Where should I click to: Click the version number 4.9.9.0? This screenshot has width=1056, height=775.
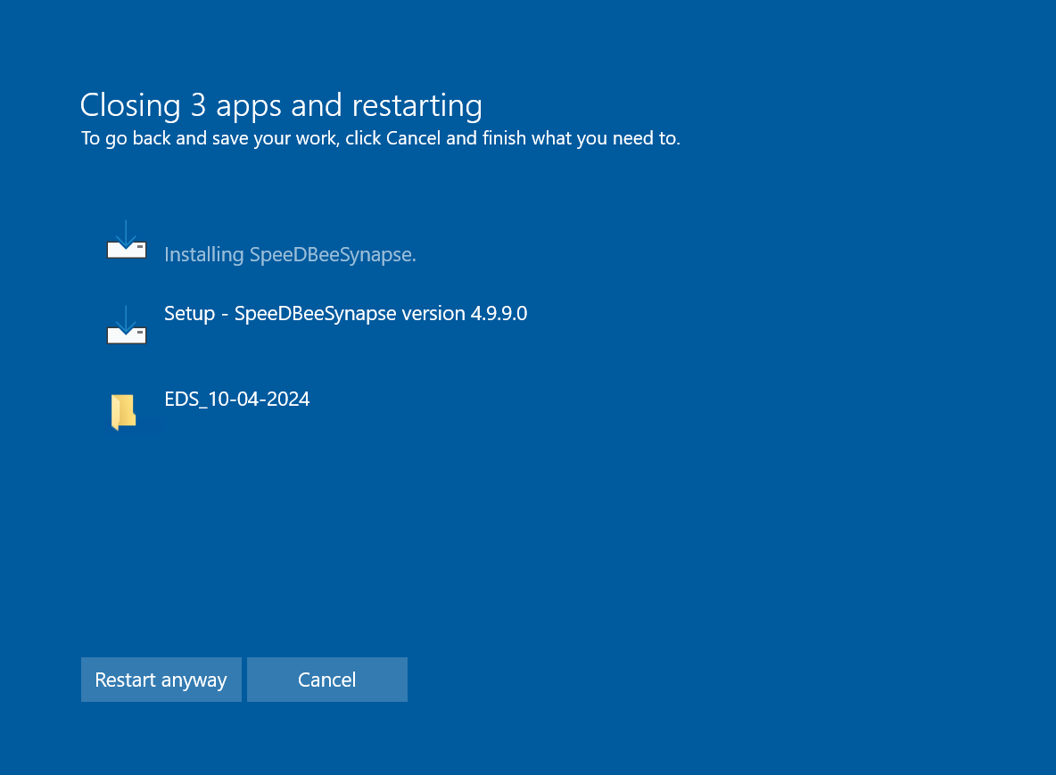click(x=499, y=314)
